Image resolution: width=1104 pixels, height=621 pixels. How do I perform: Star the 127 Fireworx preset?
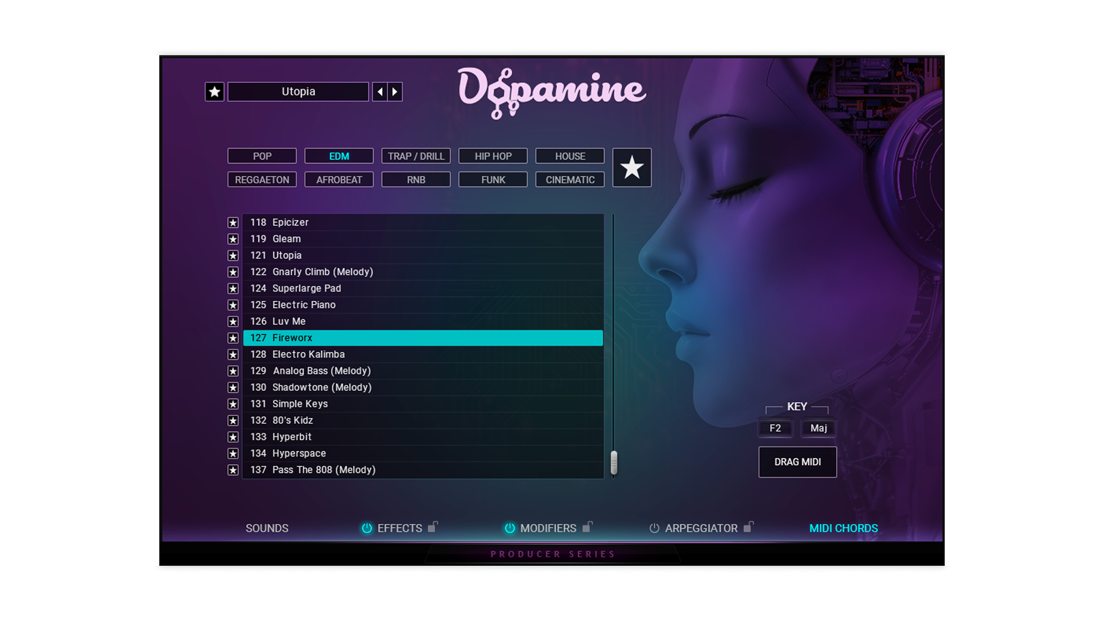(x=233, y=338)
